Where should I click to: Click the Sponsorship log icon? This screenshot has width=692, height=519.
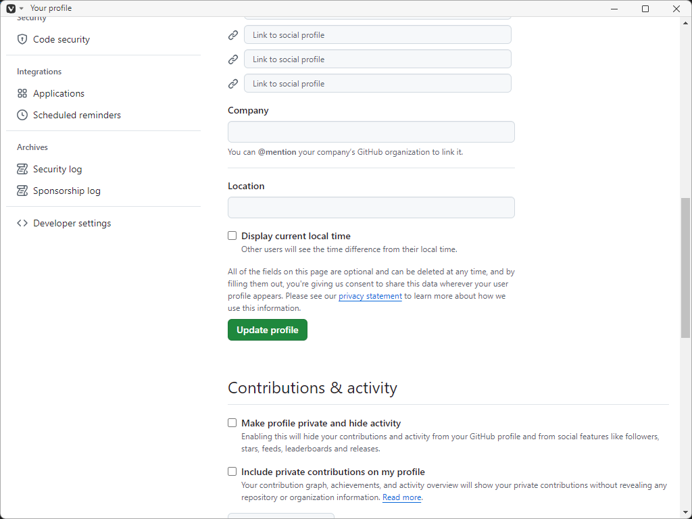click(22, 191)
